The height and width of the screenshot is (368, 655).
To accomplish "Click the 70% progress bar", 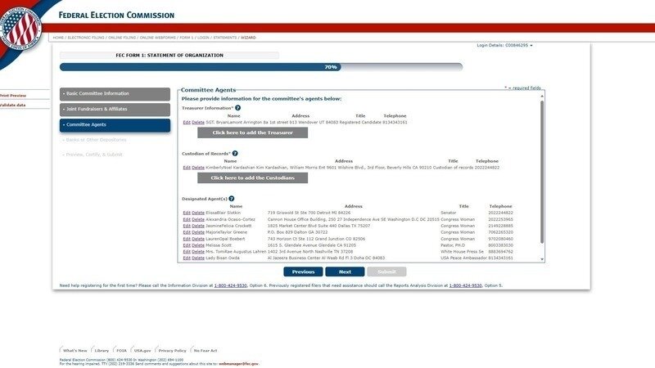I will tap(260, 67).
